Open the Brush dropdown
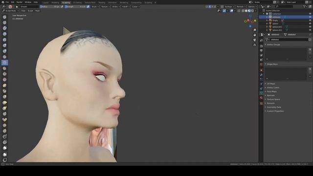 pyautogui.click(x=95, y=6)
